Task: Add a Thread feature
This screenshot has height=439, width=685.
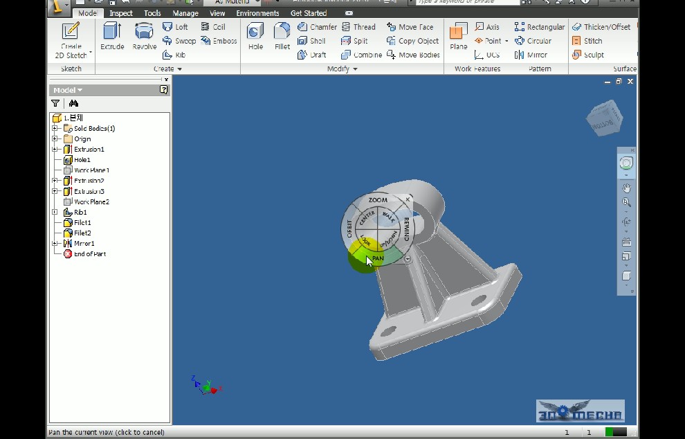Action: 358,27
